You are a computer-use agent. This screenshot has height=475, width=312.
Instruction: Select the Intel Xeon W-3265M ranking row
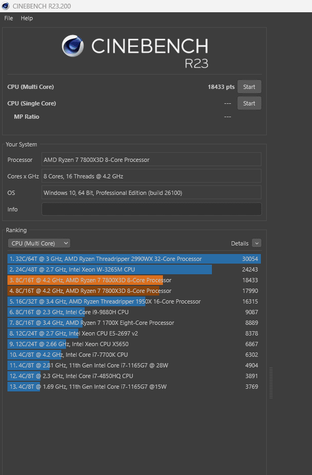(134, 269)
